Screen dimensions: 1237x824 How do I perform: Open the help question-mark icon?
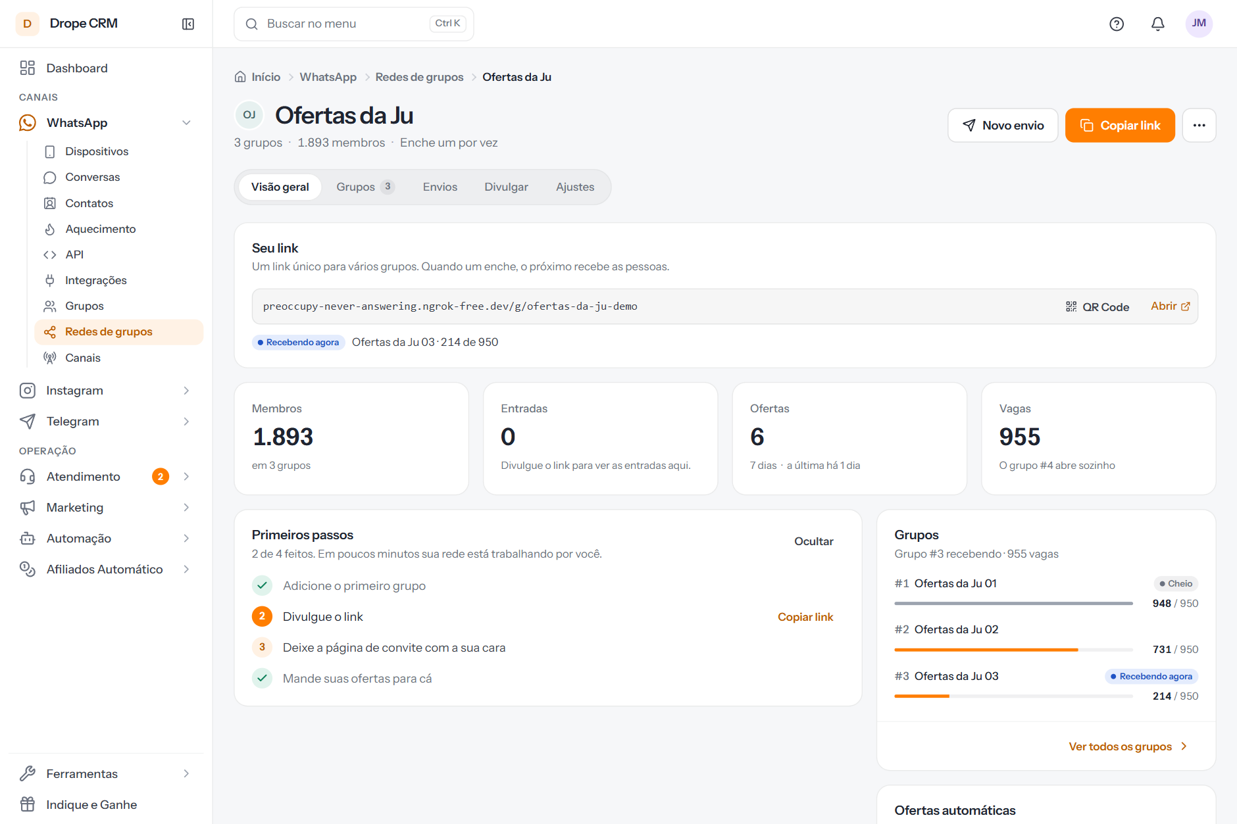pos(1117,24)
